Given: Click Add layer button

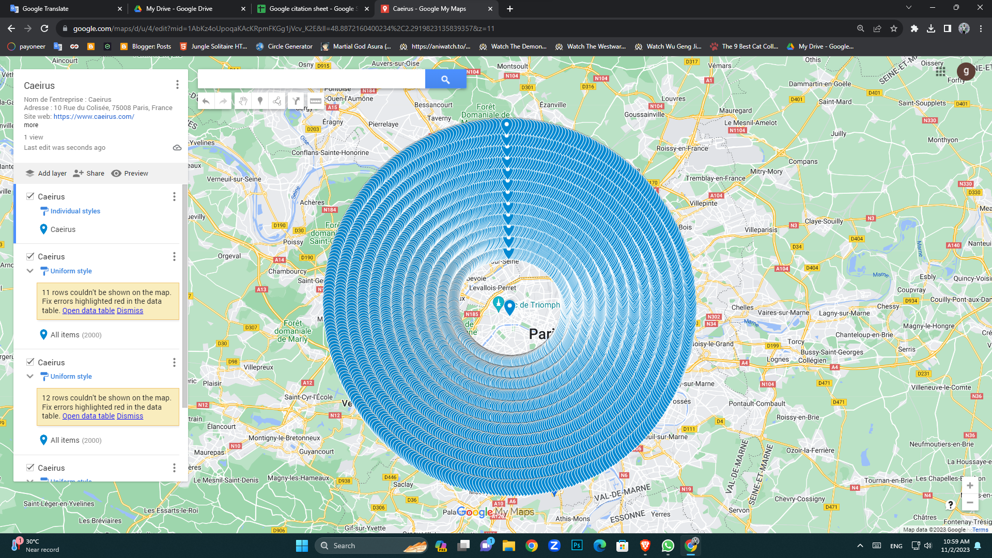Looking at the screenshot, I should click(46, 173).
